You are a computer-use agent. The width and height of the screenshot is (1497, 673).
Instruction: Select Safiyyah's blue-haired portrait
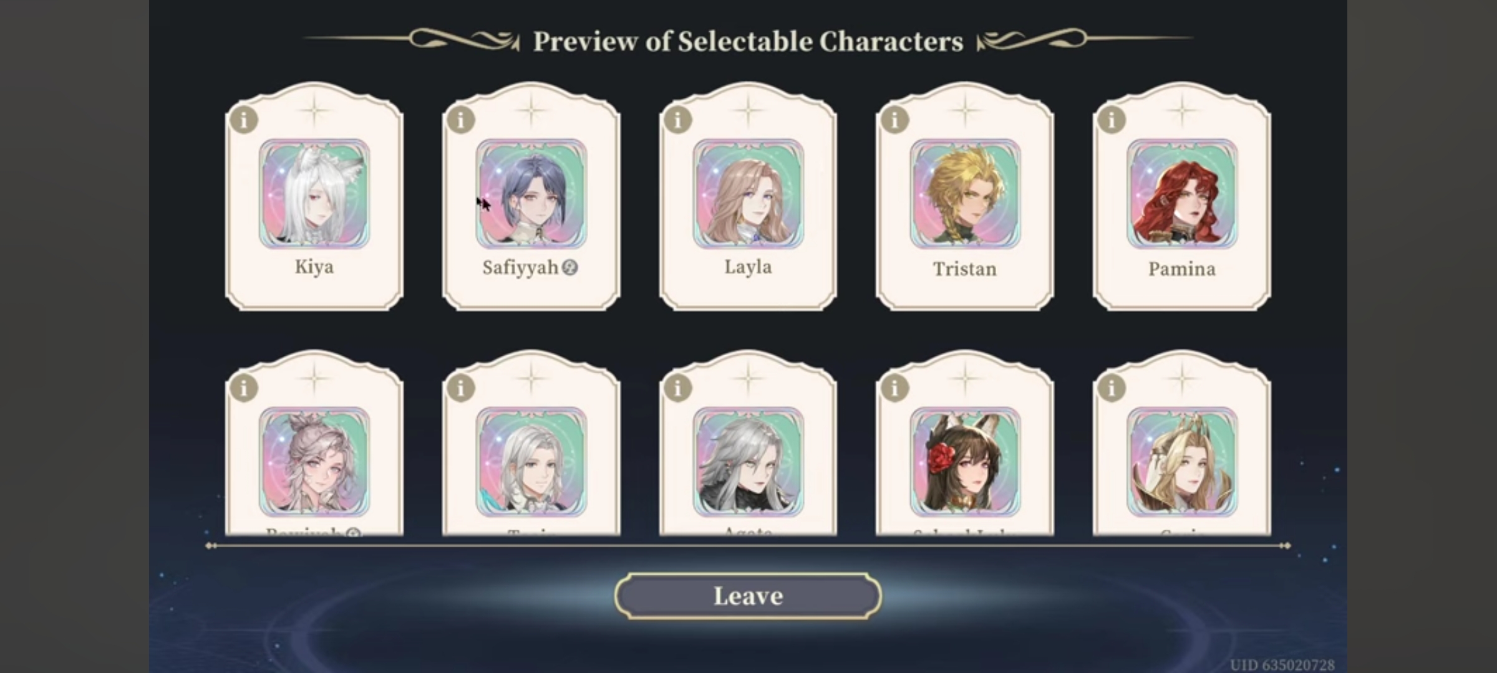tap(531, 194)
